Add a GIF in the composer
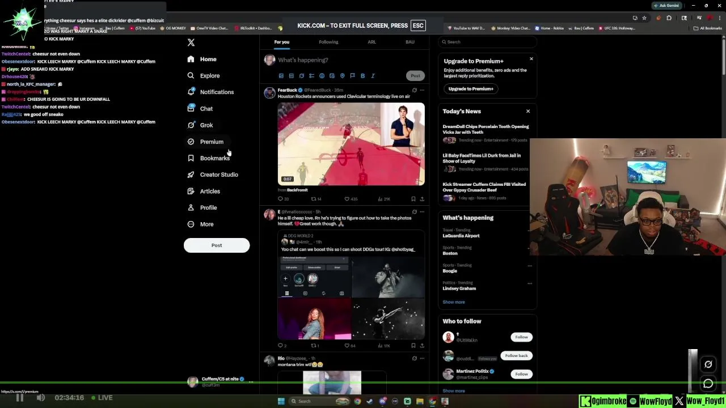Image resolution: width=726 pixels, height=408 pixels. click(291, 76)
